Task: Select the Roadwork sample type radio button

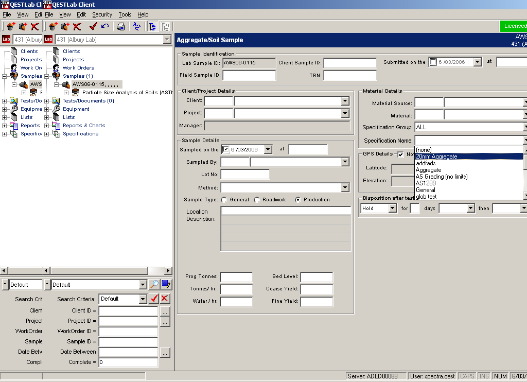Action: tap(257, 200)
